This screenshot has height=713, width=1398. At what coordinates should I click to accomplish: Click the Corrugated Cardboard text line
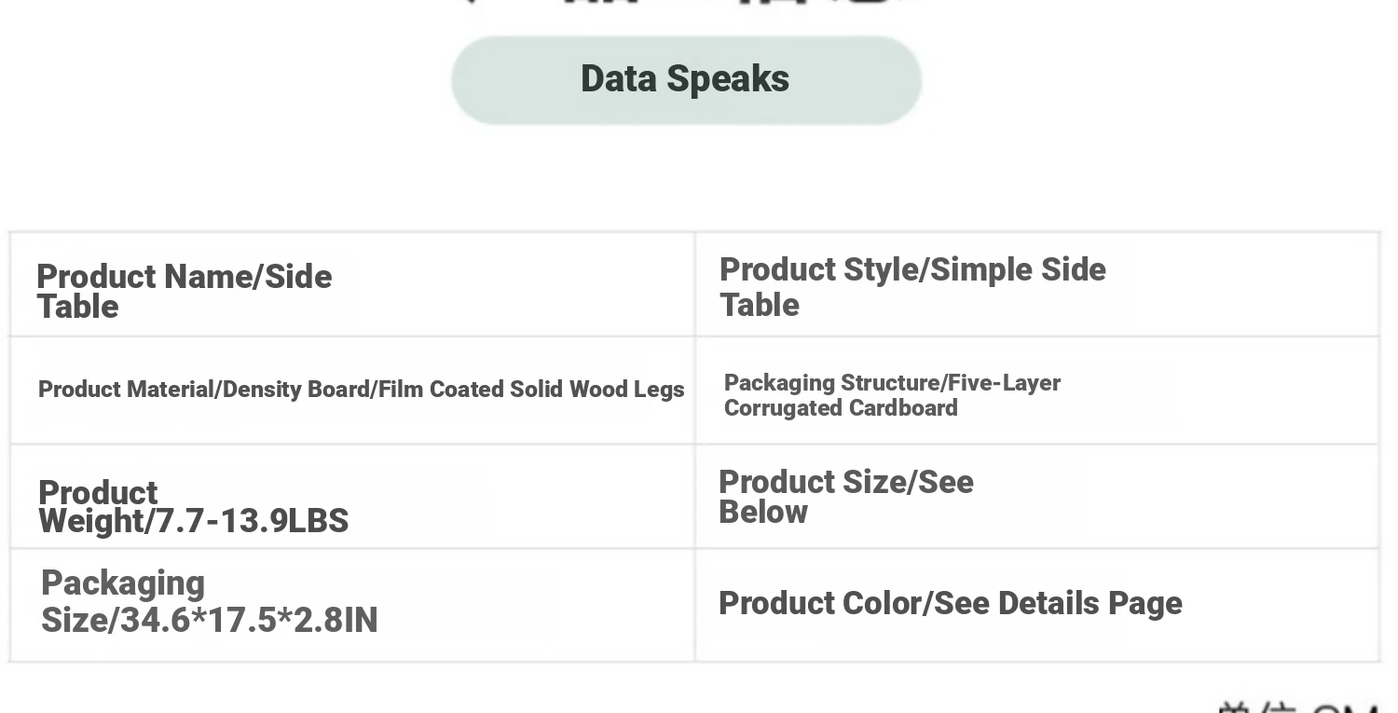click(841, 408)
